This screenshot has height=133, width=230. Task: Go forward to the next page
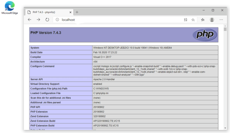point(38,20)
